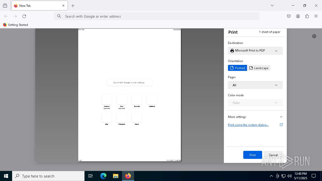
Task: Open new tab personalize gear icon
Action: pyautogui.click(x=314, y=36)
